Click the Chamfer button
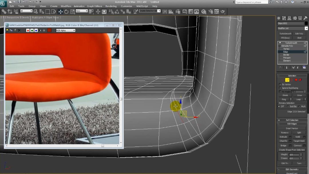 click(283, 141)
